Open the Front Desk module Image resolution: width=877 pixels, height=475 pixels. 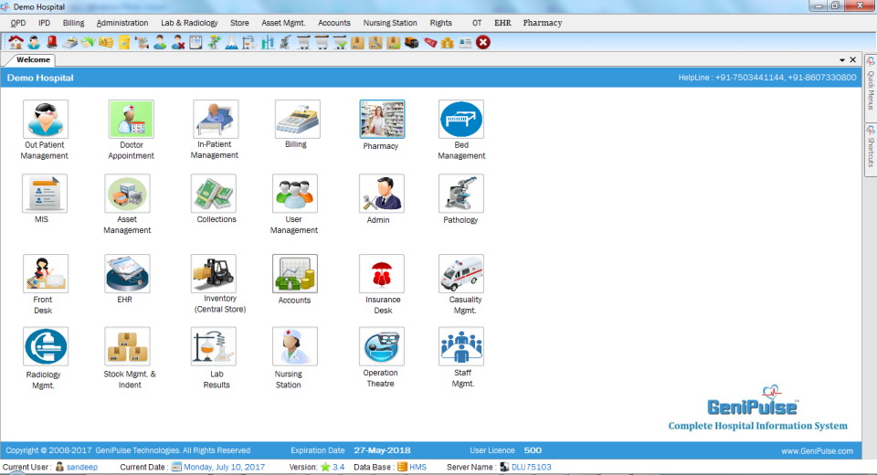(x=46, y=274)
